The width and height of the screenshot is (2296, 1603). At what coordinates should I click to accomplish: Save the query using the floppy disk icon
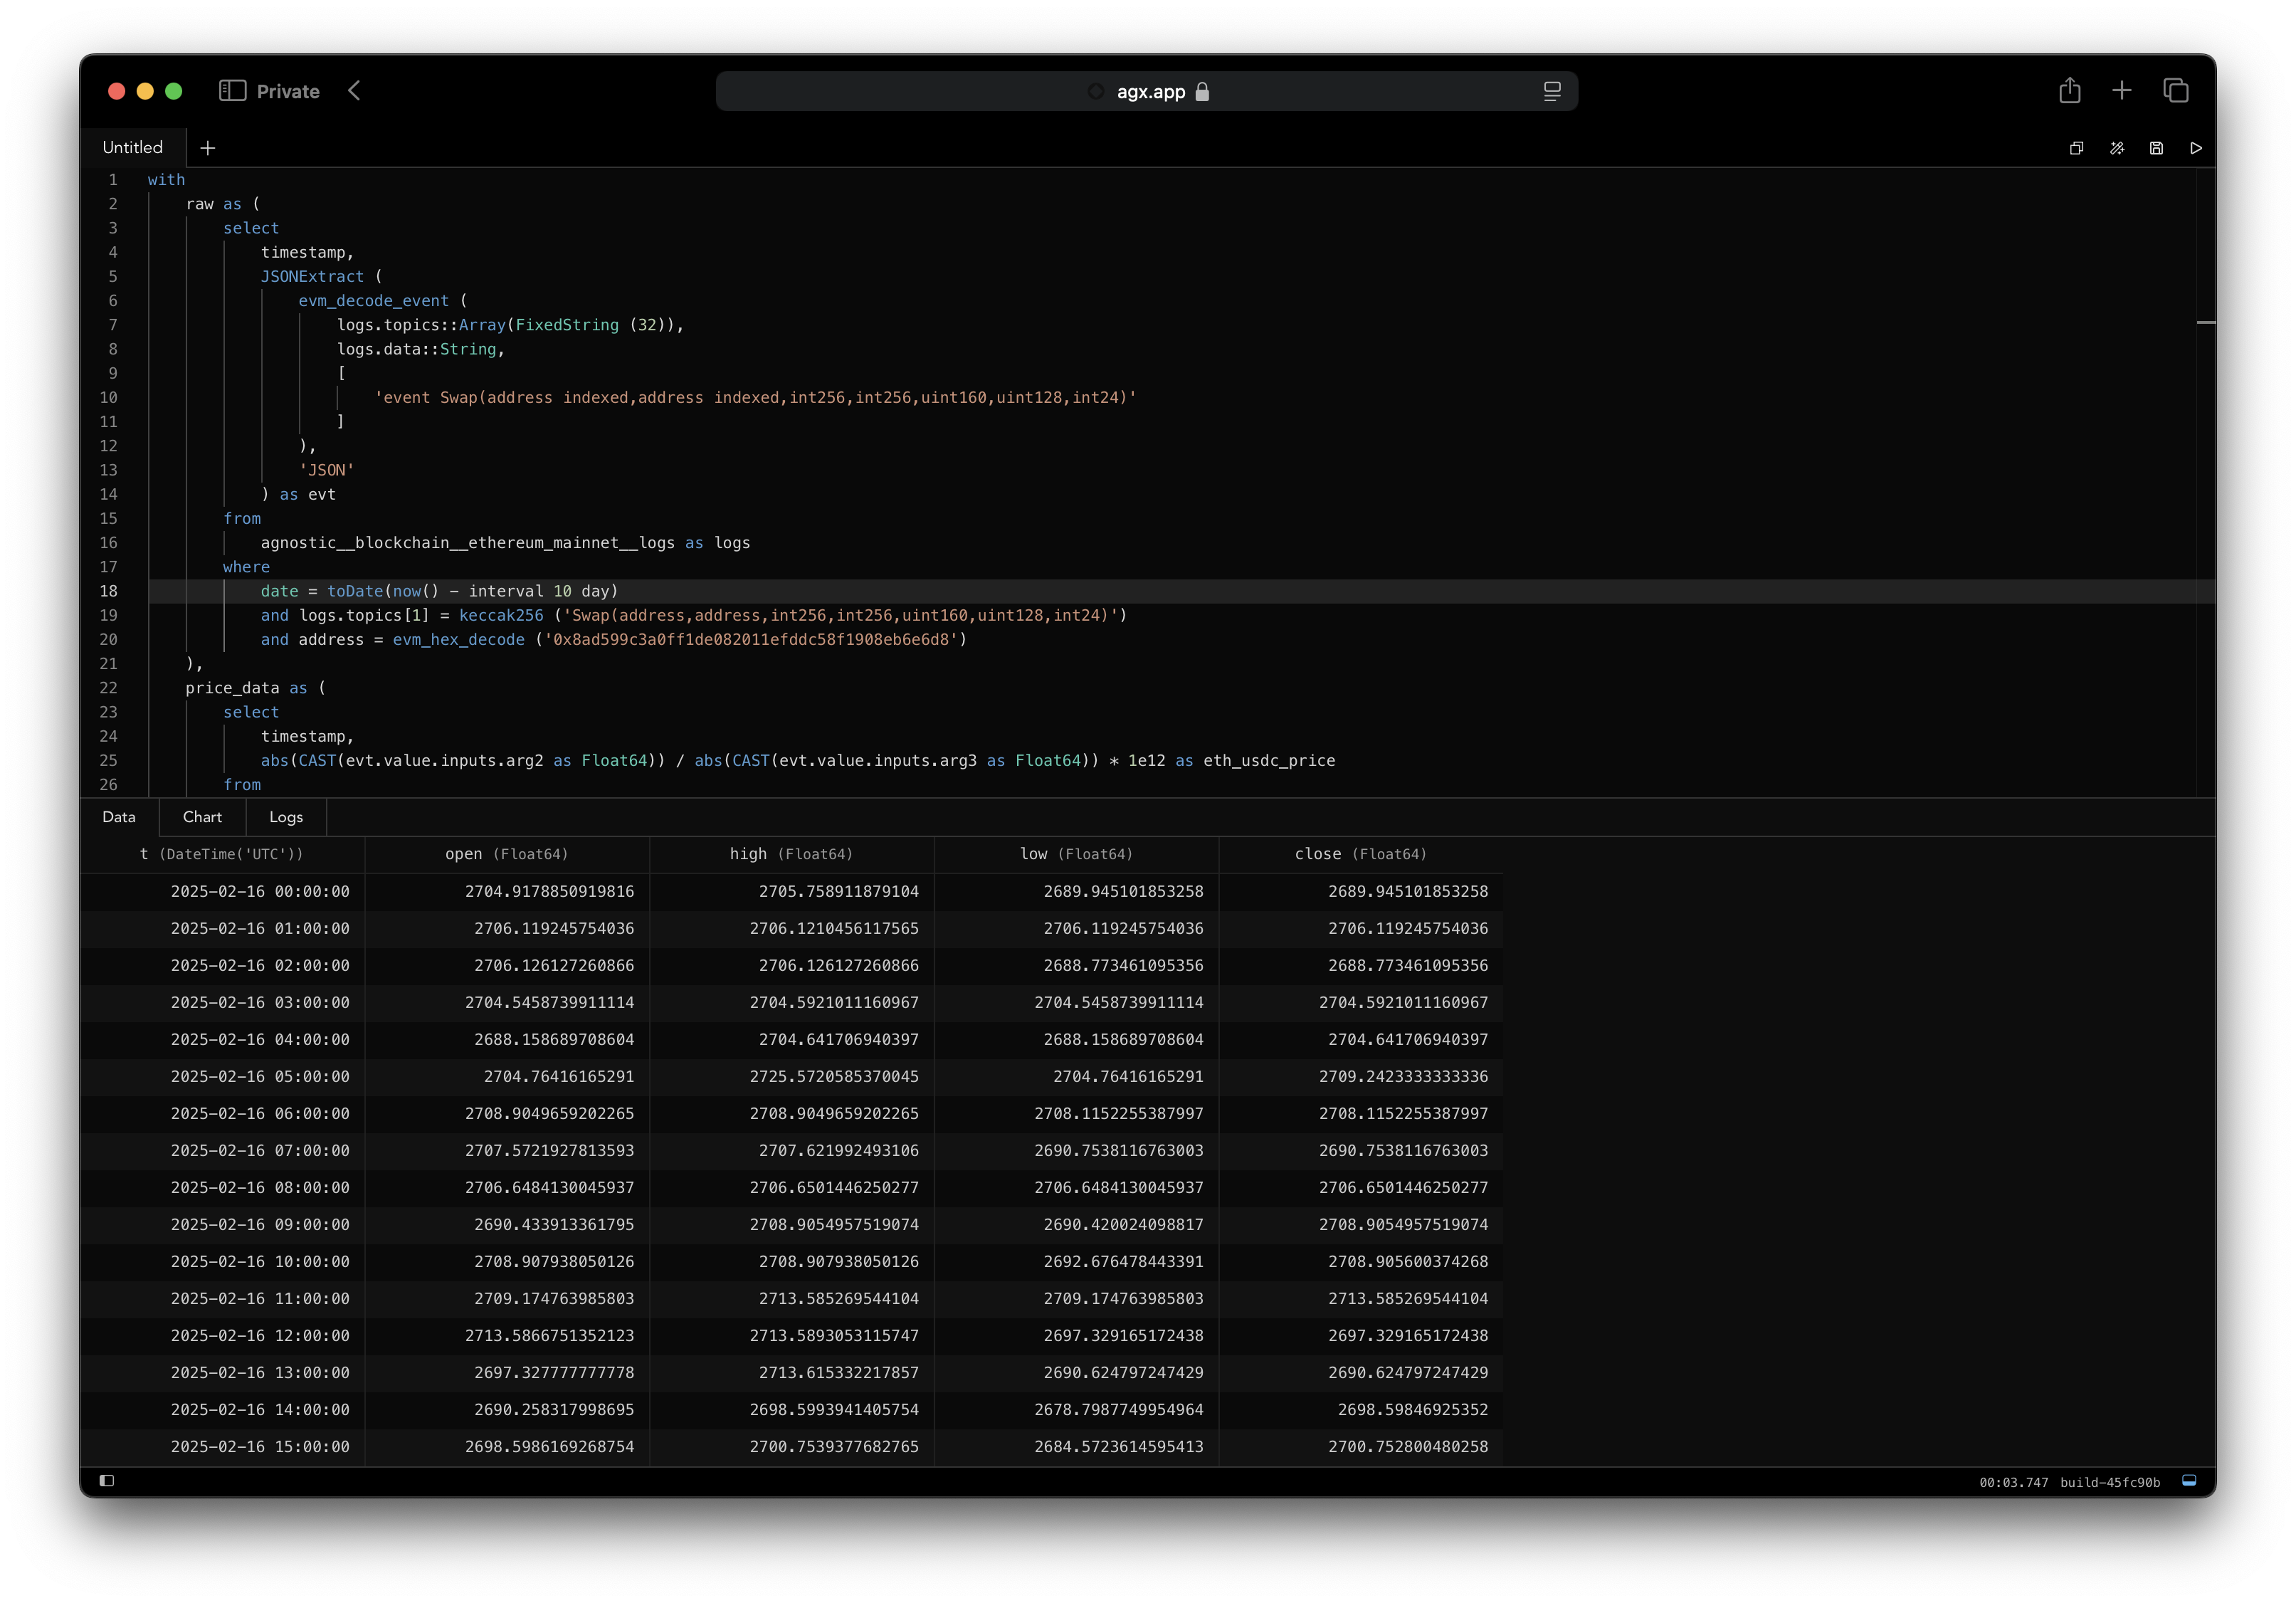click(2156, 148)
